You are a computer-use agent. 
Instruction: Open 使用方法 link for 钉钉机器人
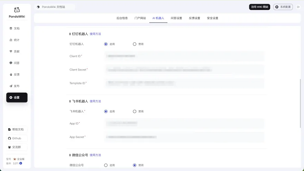click(95, 34)
